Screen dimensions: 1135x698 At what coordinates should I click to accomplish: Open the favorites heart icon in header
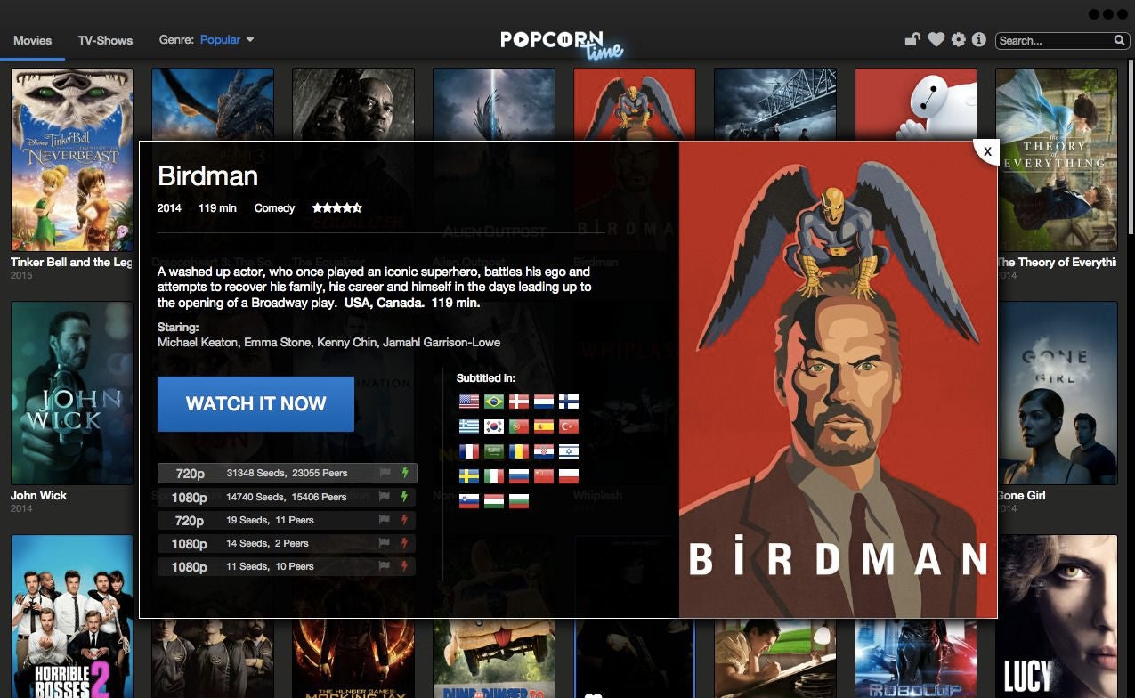click(936, 39)
